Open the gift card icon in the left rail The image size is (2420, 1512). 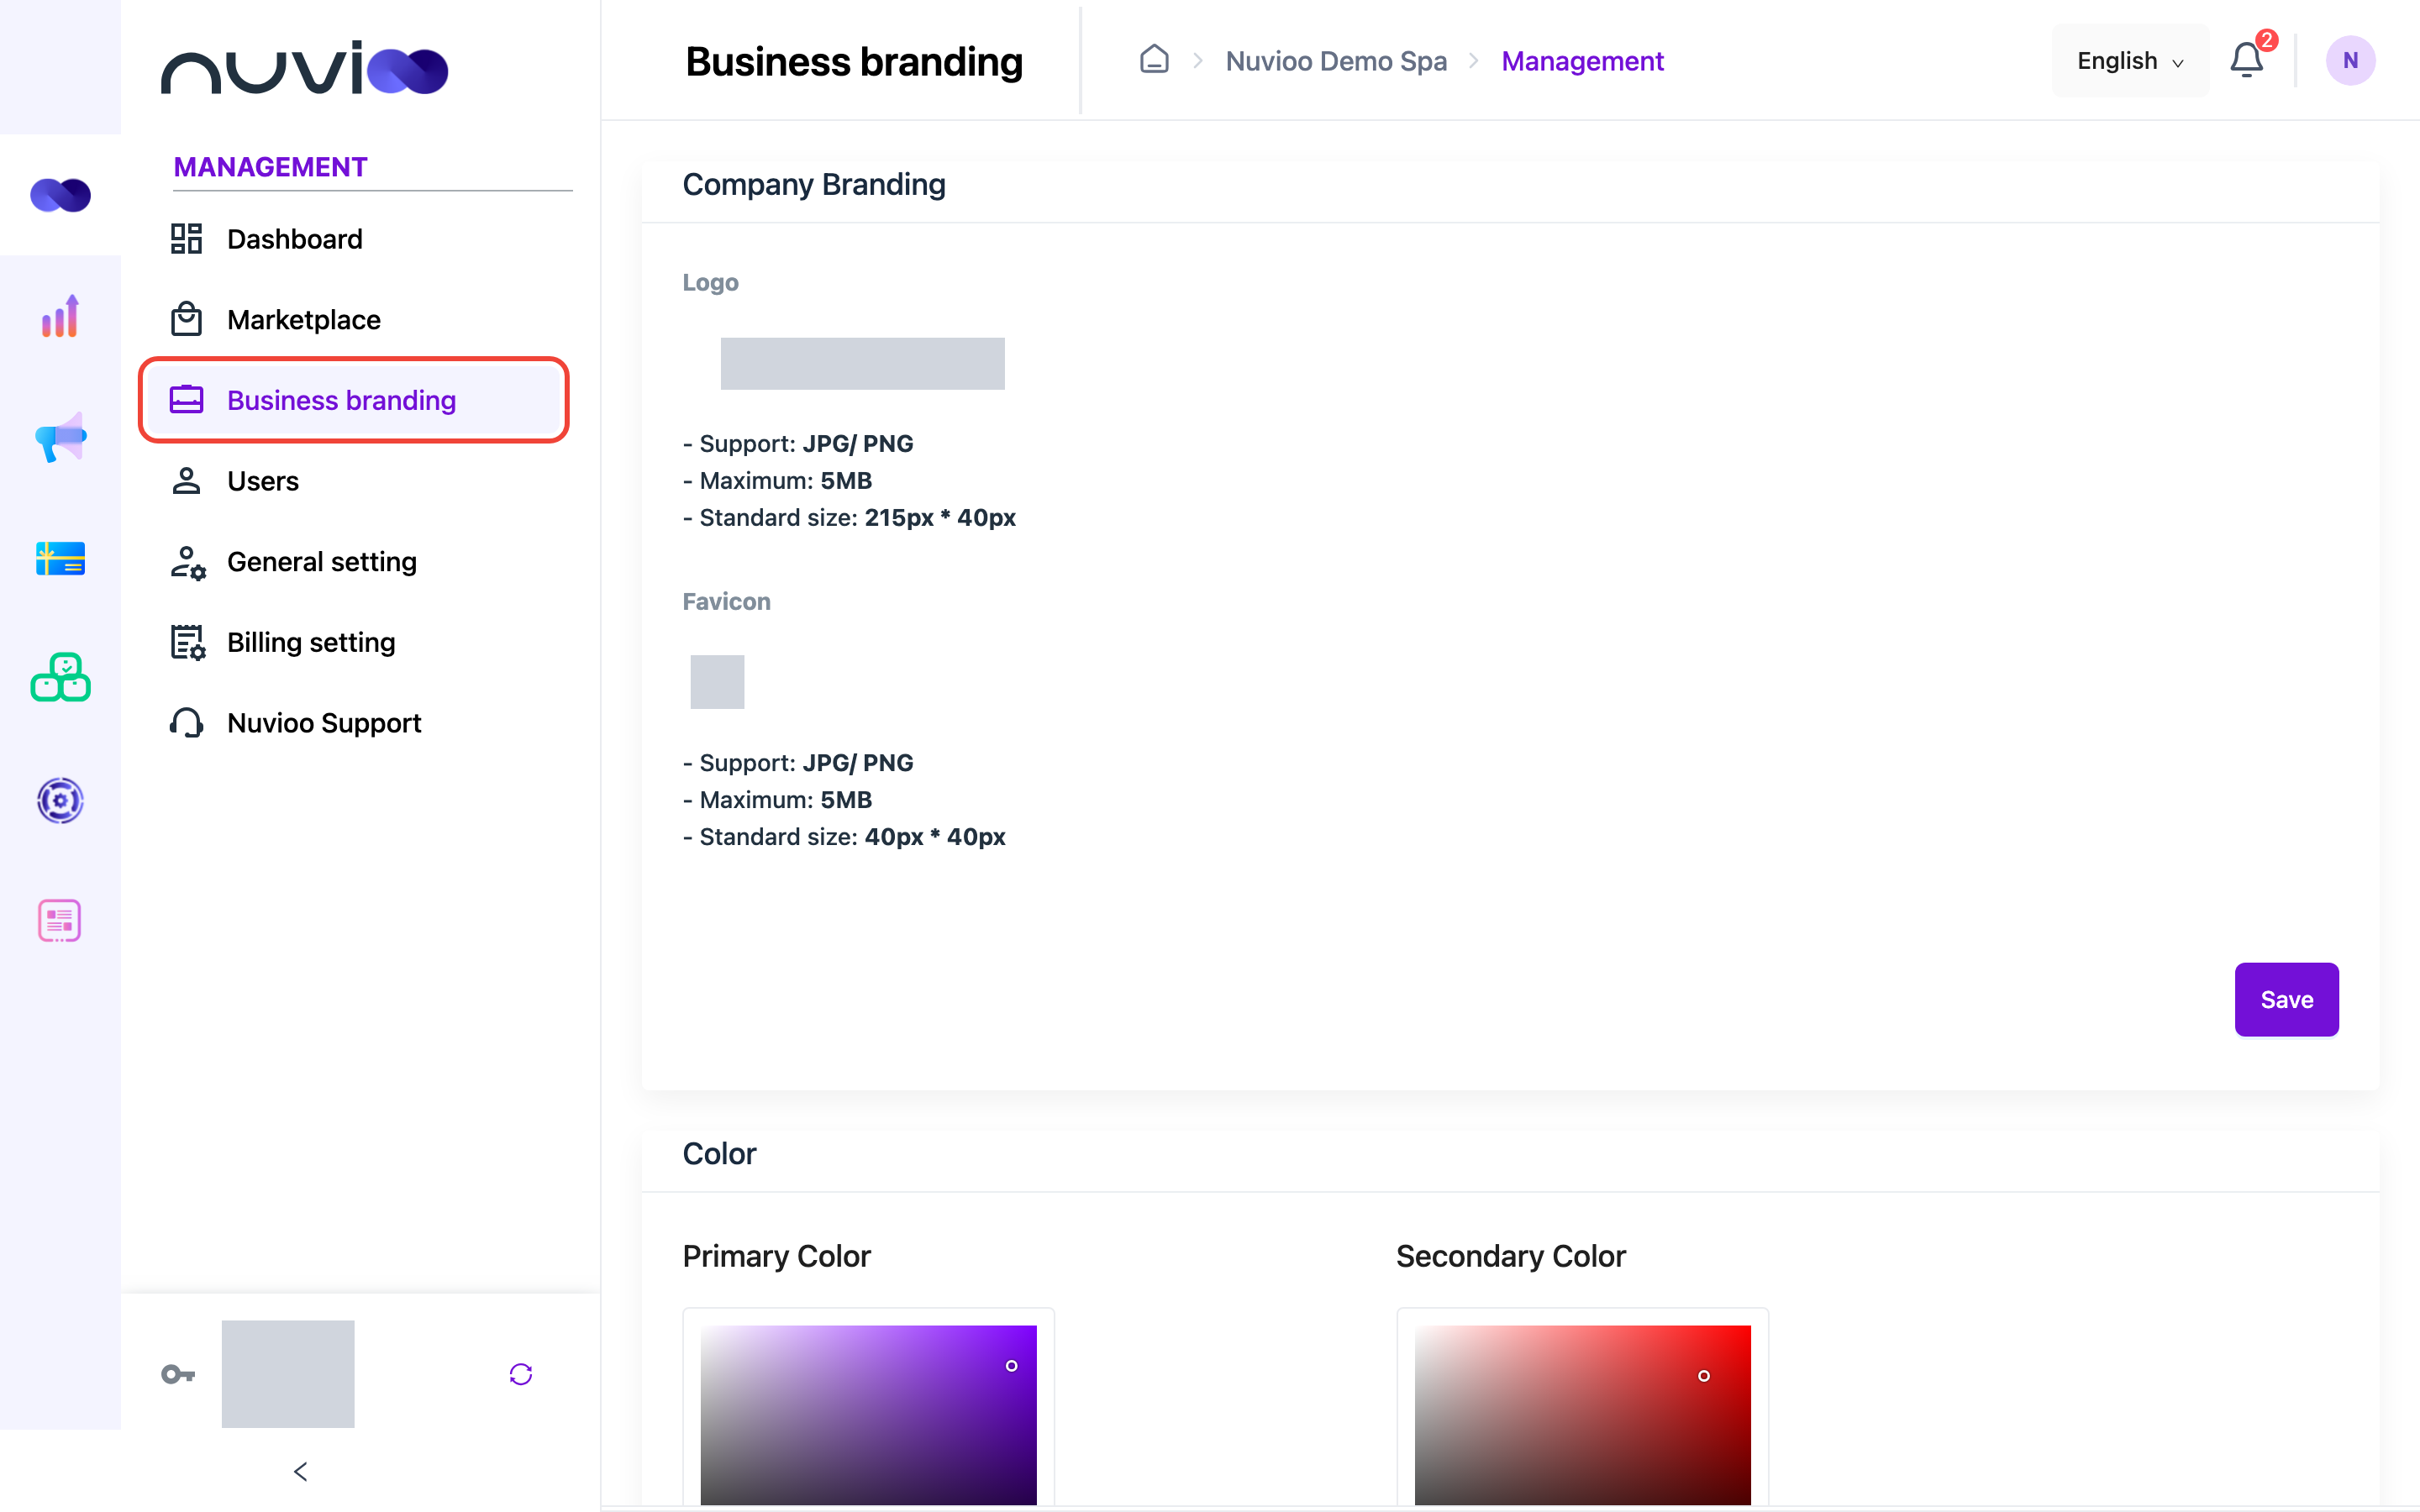coord(60,558)
